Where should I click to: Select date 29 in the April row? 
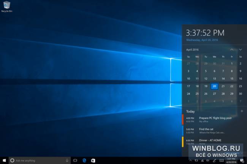pyautogui.click(x=232, y=94)
